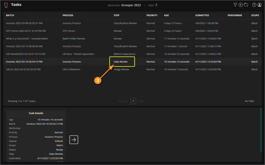
Task: Select page 1 in pagination
Action: point(133,101)
